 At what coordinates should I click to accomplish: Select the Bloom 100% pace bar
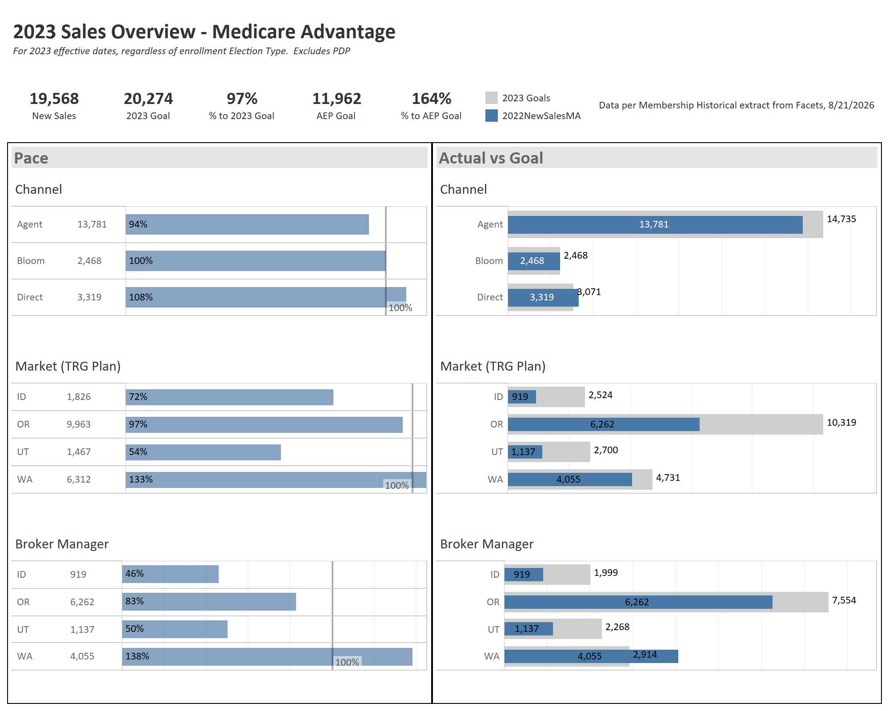click(256, 261)
